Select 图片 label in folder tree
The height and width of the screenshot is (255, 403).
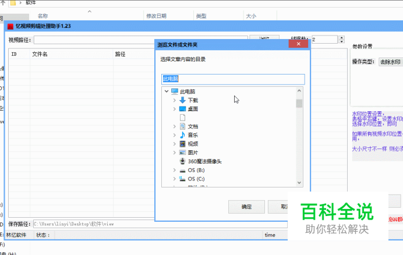point(193,153)
